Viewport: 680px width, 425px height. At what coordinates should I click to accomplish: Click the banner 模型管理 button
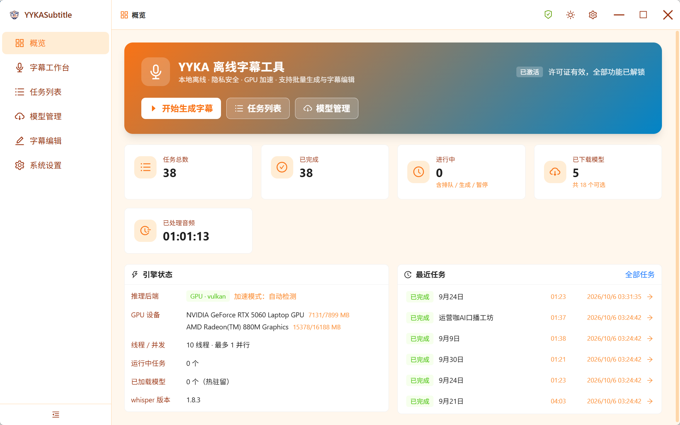(x=327, y=108)
